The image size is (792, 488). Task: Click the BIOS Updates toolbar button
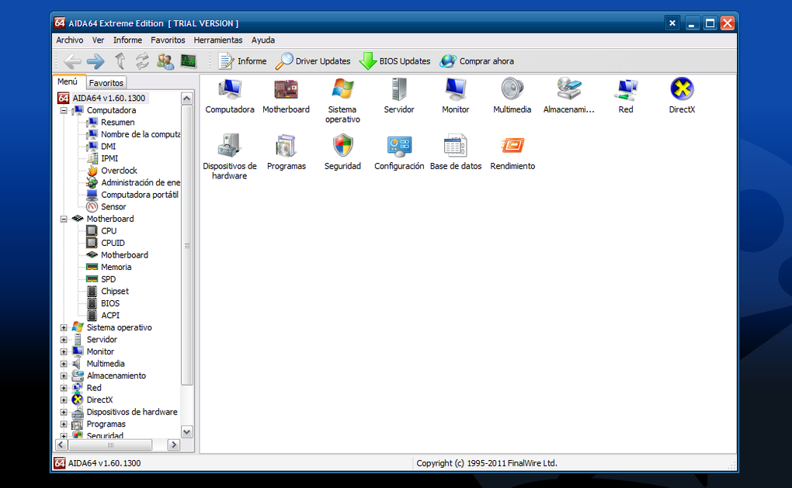(x=395, y=61)
